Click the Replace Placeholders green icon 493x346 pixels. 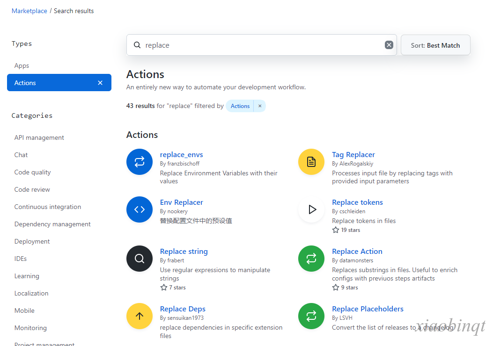311,316
